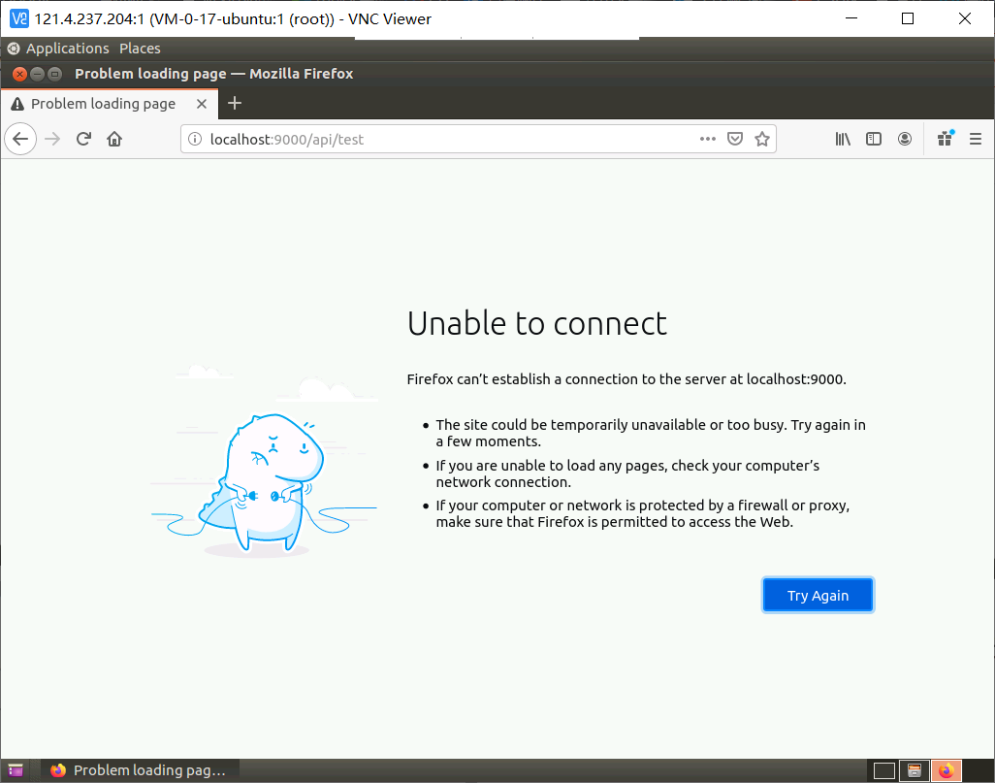Click the show desktop icon in bottom panel
The image size is (995, 783).
pyautogui.click(x=16, y=770)
